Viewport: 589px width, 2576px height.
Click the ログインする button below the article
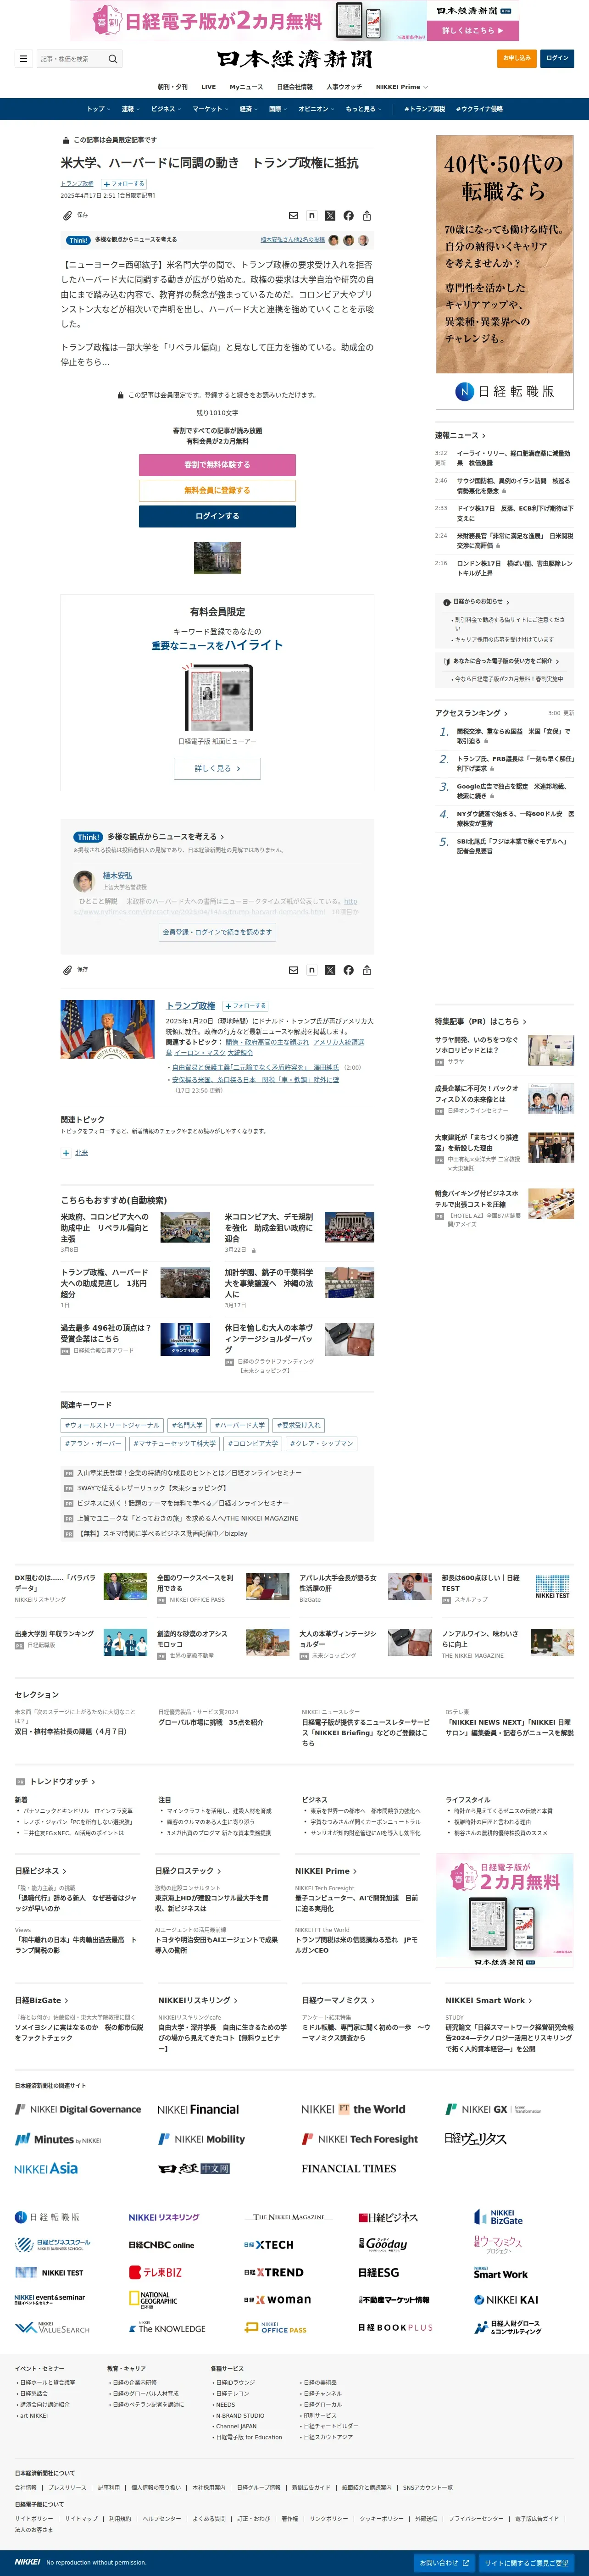coord(217,516)
